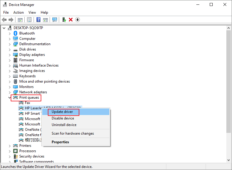Expand the Disk drives category

pyautogui.click(x=10, y=50)
